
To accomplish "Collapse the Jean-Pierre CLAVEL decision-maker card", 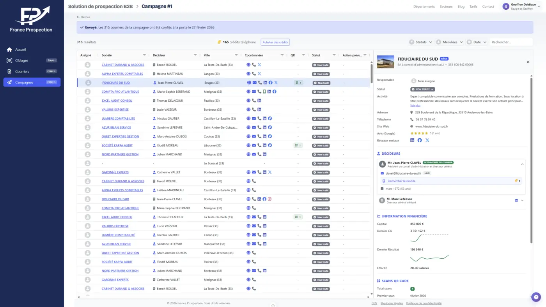I will click(x=522, y=164).
